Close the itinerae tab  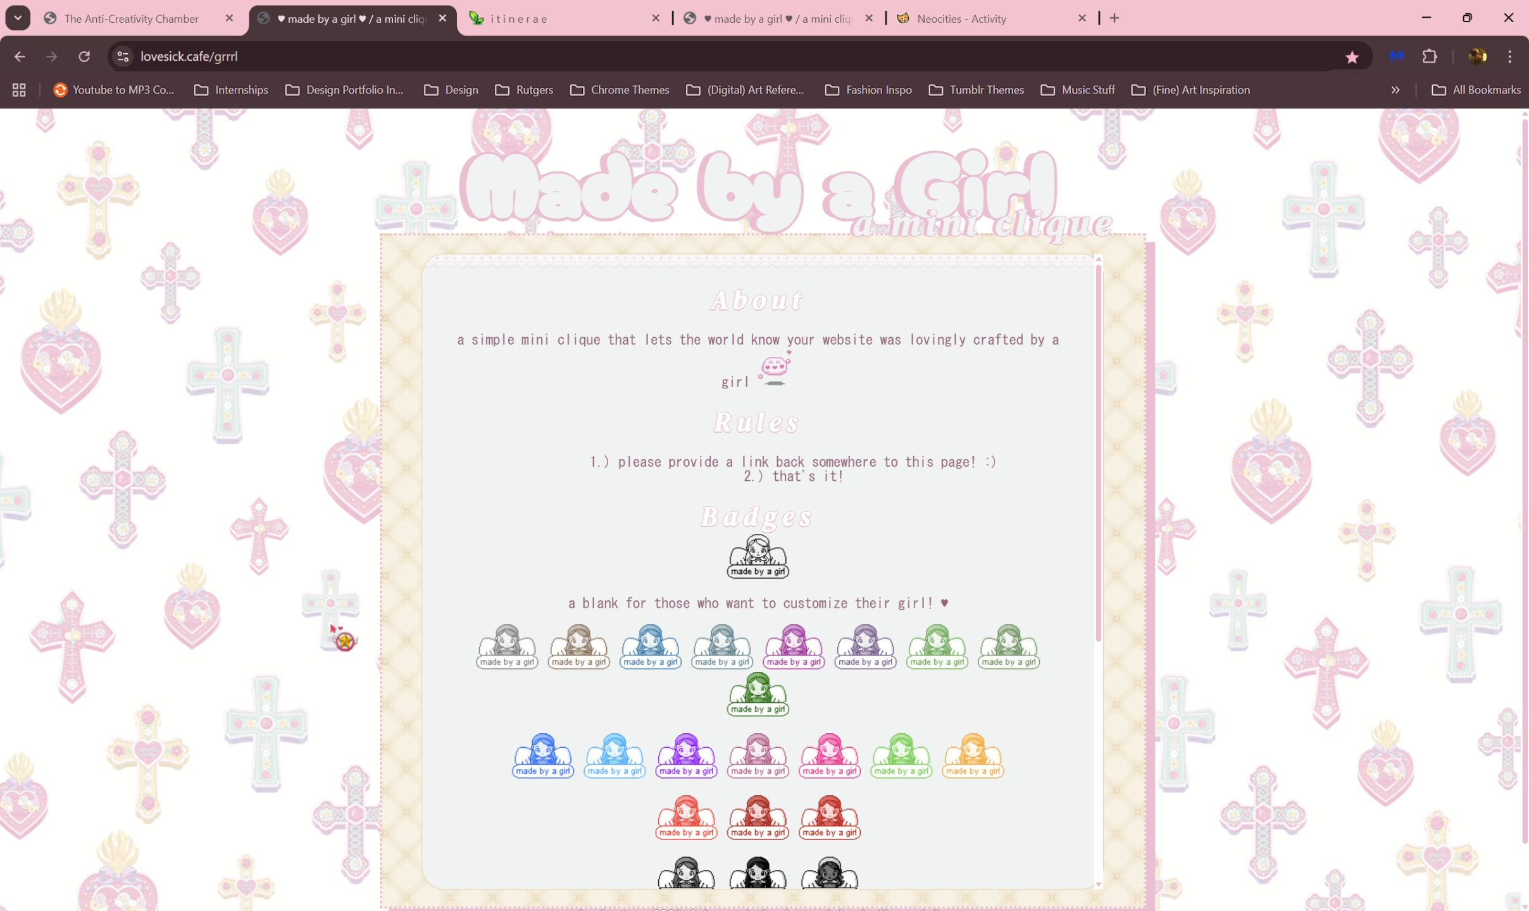[x=656, y=18]
